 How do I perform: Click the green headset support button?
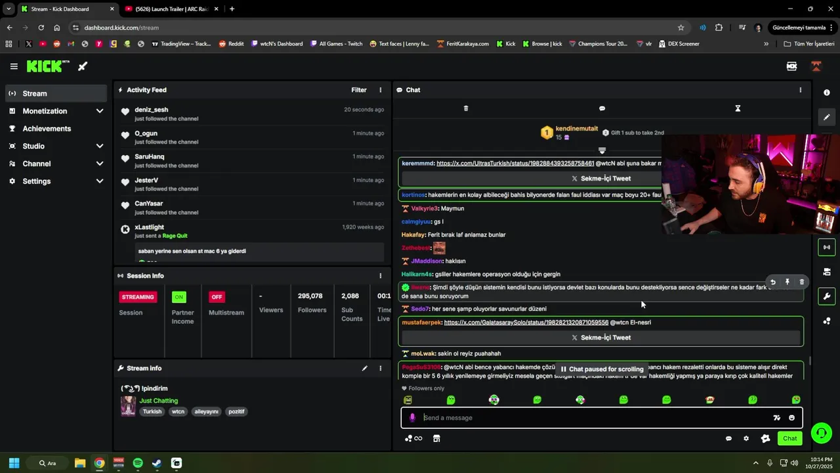click(821, 433)
